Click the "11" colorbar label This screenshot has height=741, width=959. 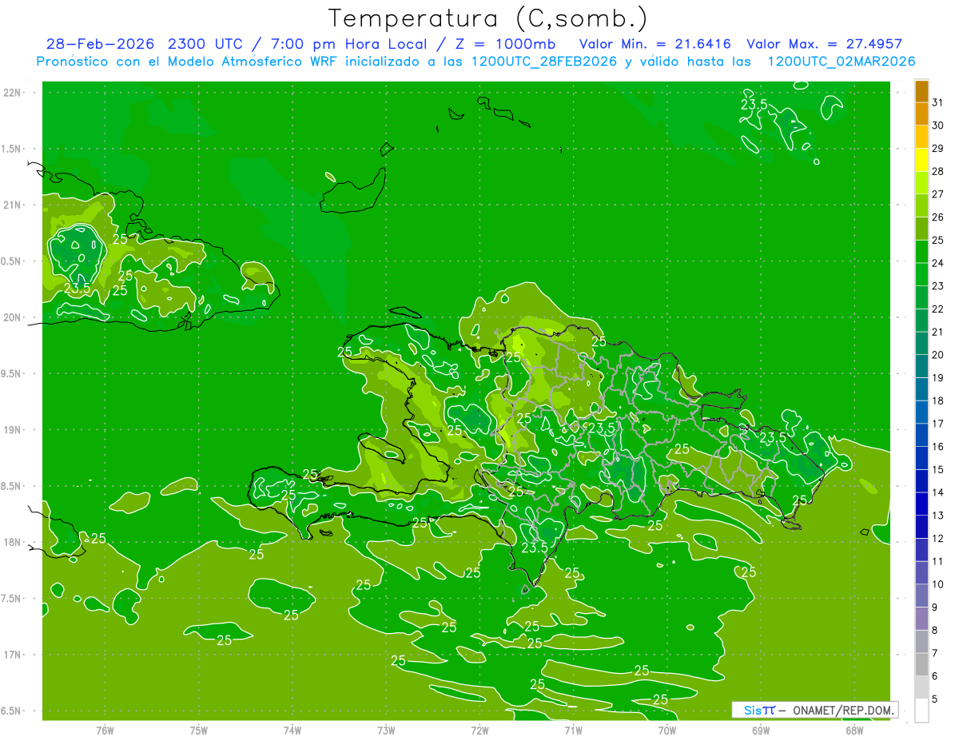[x=938, y=561]
